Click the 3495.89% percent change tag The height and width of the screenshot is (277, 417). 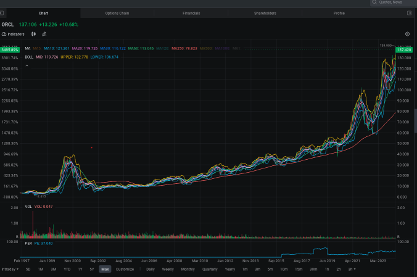click(10, 50)
